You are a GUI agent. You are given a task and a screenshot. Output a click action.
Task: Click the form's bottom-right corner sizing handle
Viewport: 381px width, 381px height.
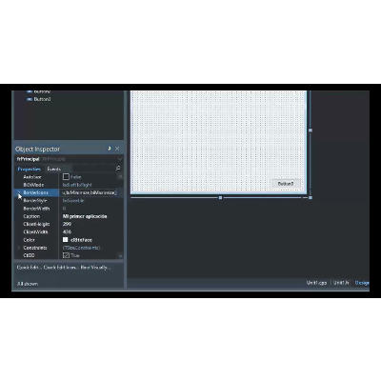[x=311, y=197]
